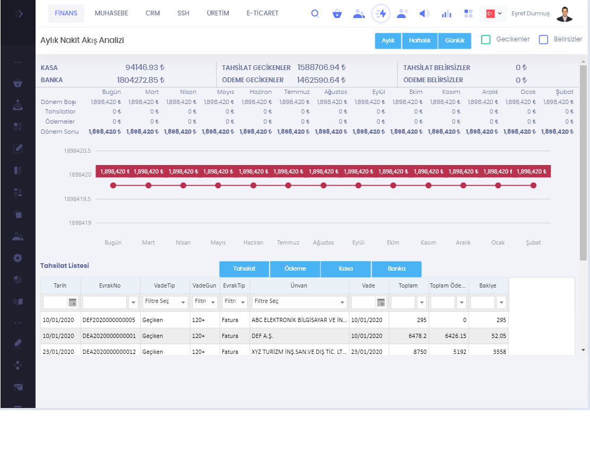Tick the Belirsizler checkbox
The image size is (590, 460).
point(543,39)
